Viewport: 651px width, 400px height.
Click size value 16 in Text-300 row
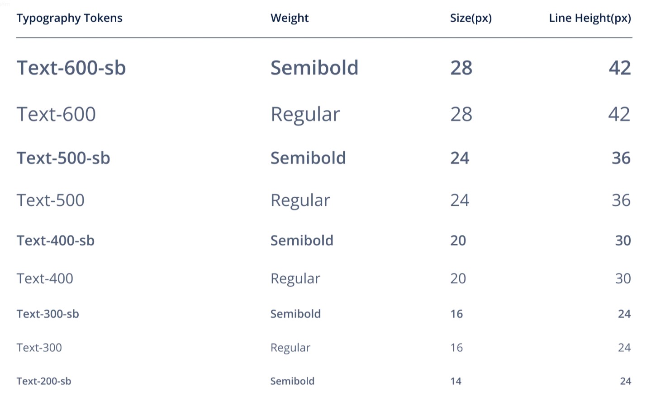(x=456, y=348)
